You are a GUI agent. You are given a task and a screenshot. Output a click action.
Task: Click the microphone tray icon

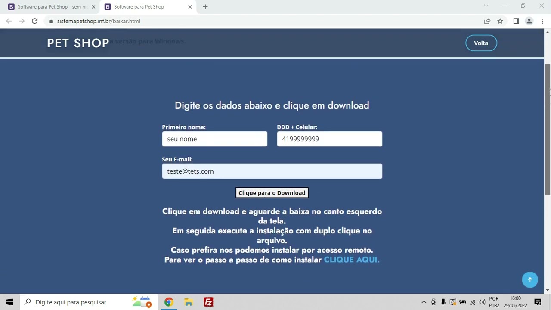coord(443,302)
